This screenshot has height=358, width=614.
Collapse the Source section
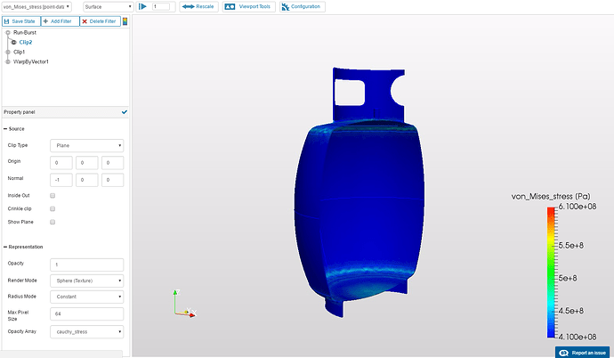tap(14, 129)
